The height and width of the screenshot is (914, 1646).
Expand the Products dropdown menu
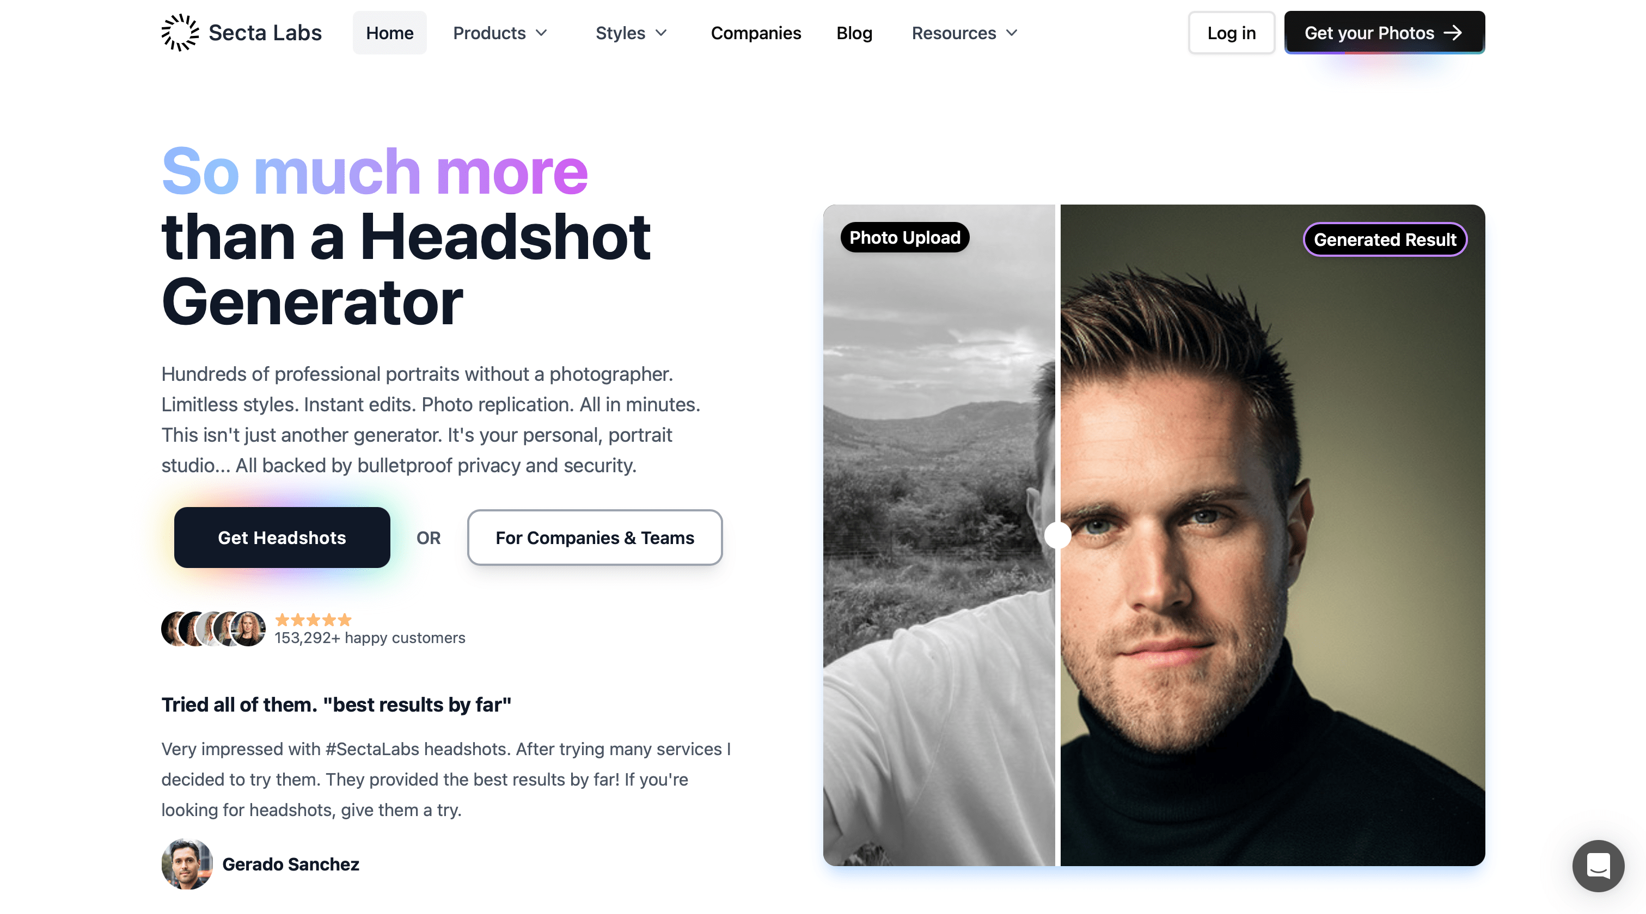coord(500,33)
